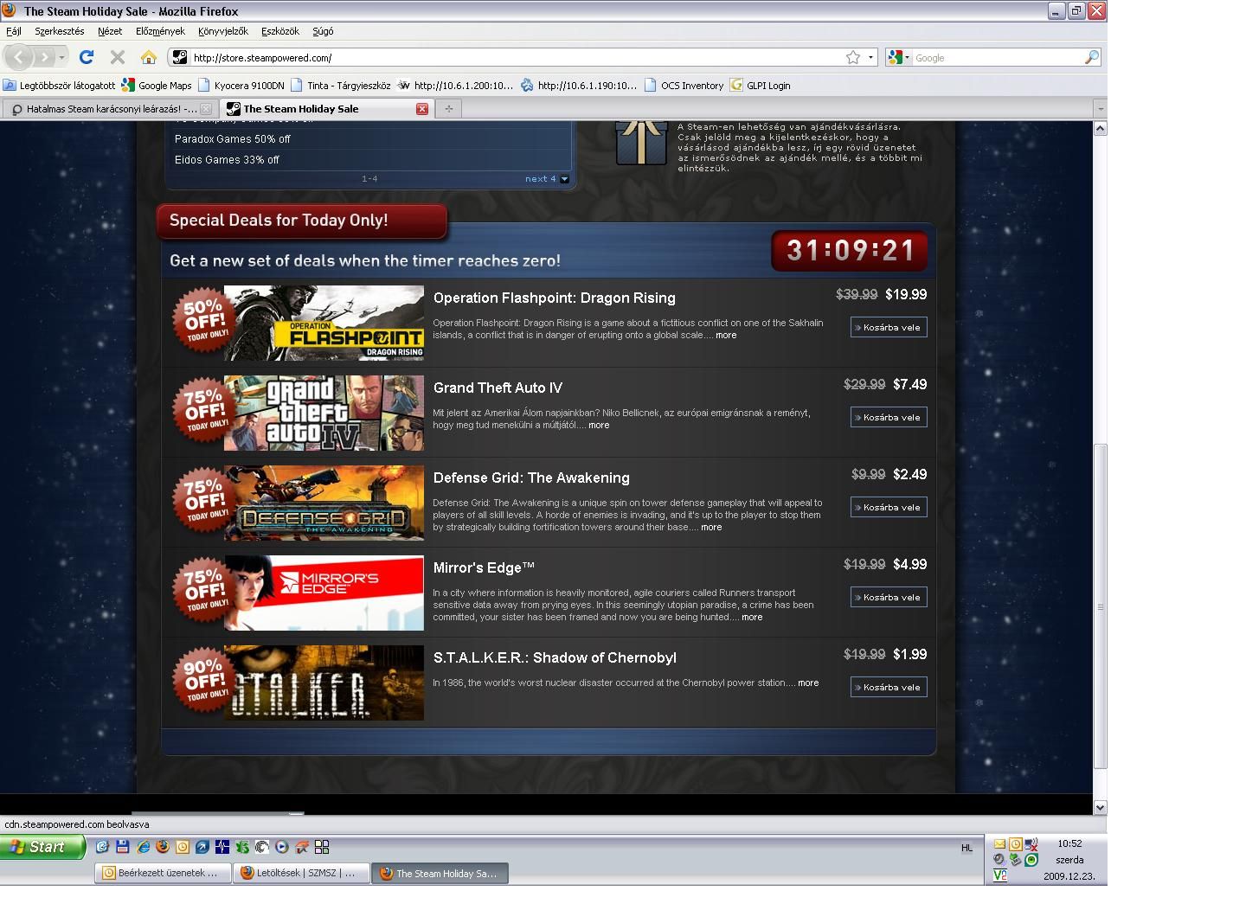Open the Eidos Games 33% off link
1233x923 pixels.
227,160
